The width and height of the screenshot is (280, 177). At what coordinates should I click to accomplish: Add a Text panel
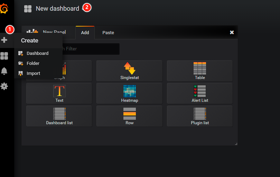(x=59, y=93)
